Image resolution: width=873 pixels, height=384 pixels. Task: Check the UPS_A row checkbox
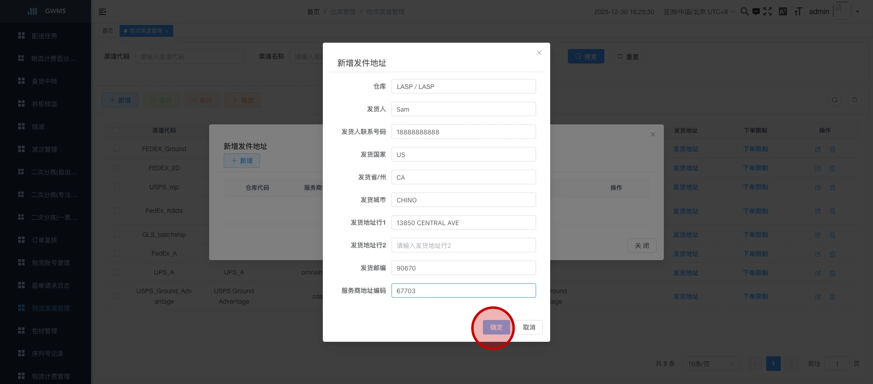point(117,272)
